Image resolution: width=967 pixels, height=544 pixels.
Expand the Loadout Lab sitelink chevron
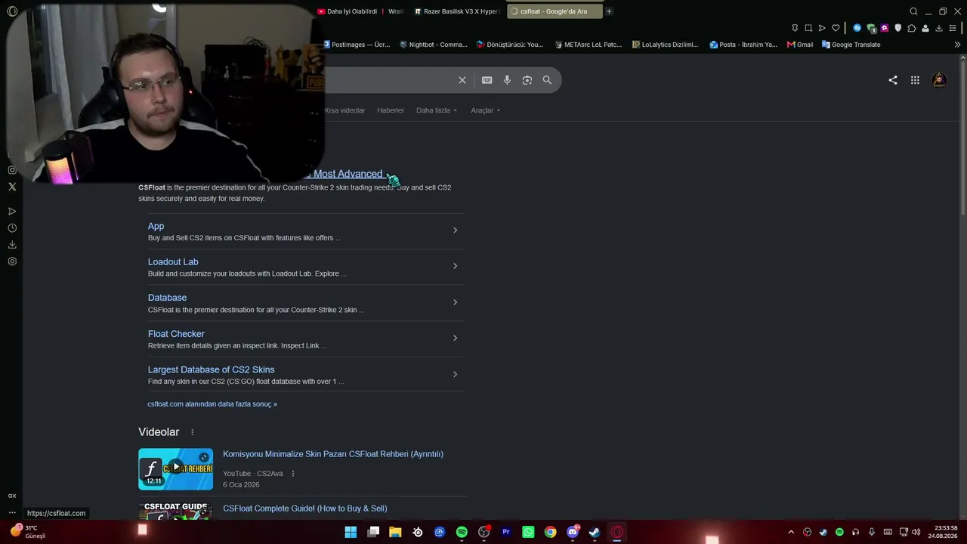point(455,266)
